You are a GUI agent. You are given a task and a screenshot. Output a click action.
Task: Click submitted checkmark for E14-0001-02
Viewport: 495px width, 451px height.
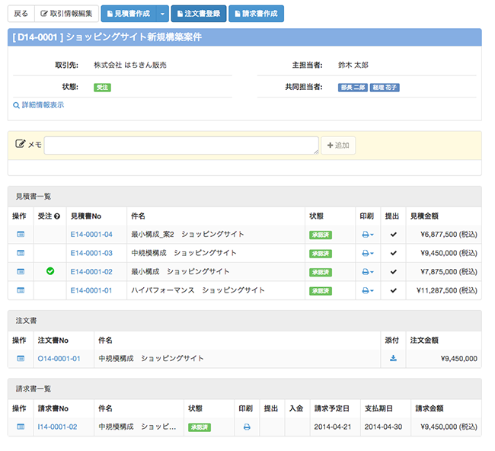point(394,272)
